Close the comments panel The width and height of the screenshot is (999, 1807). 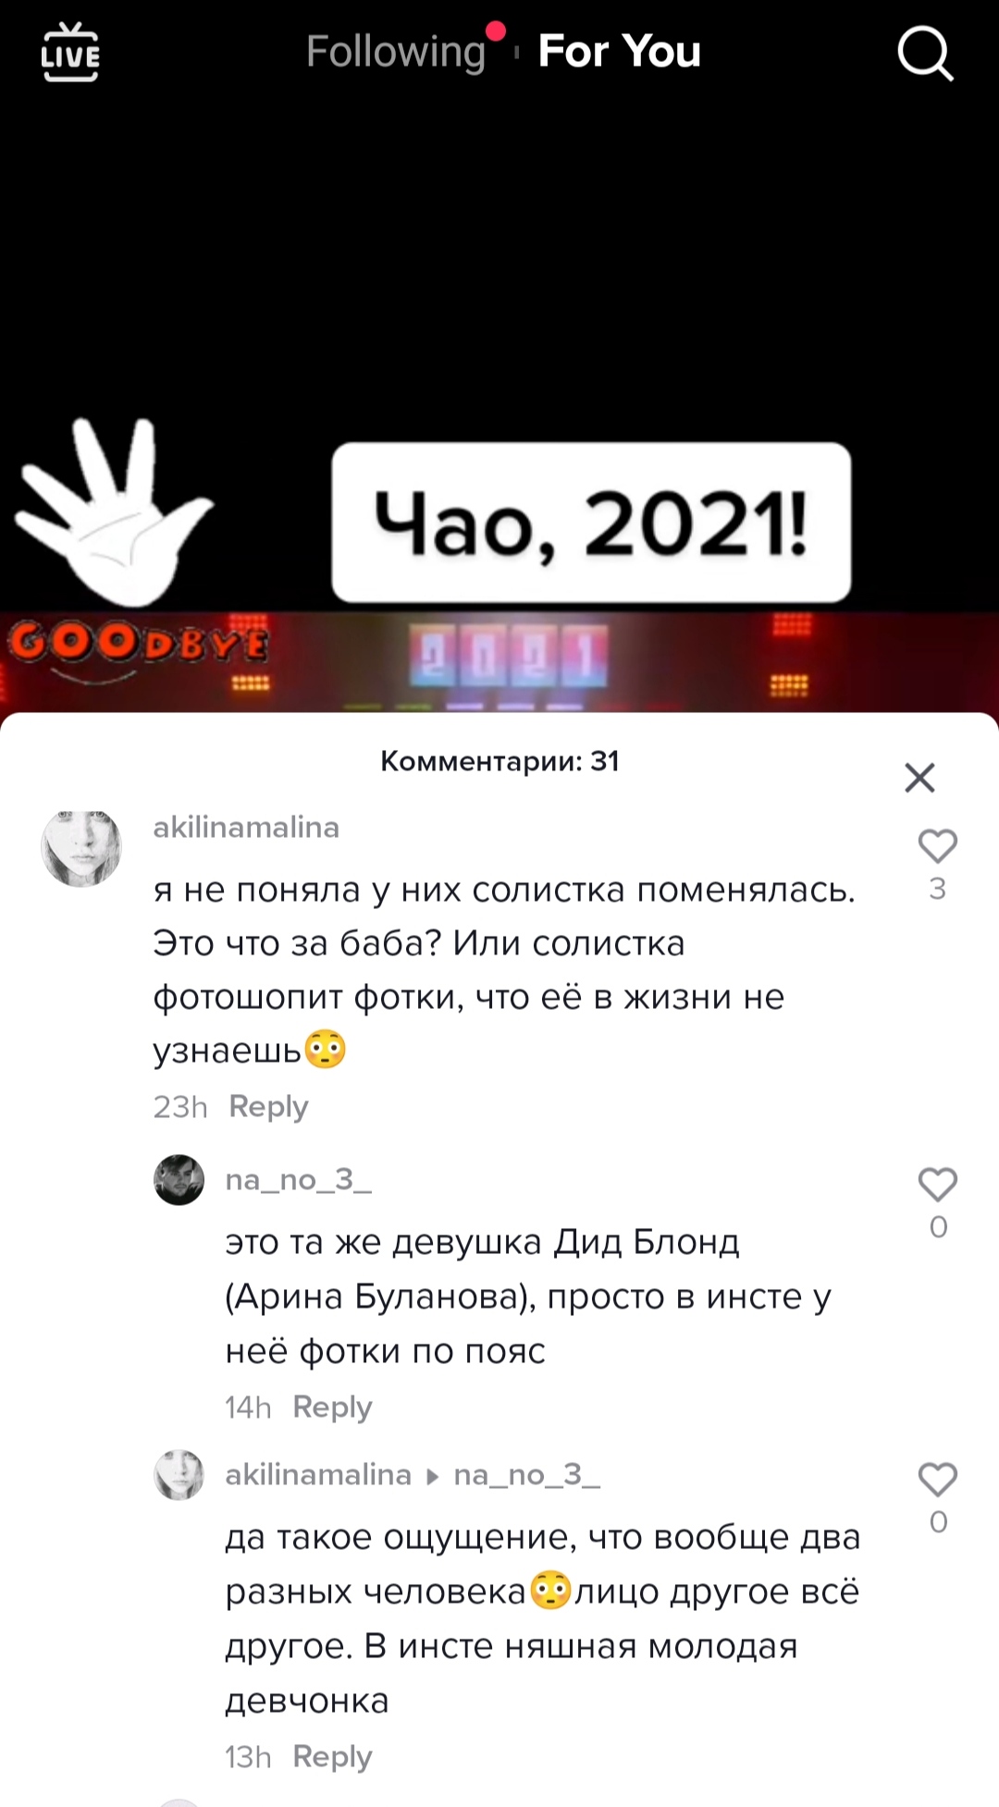coord(919,778)
